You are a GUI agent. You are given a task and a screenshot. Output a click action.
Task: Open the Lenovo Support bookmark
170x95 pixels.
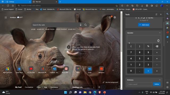click(8, 9)
